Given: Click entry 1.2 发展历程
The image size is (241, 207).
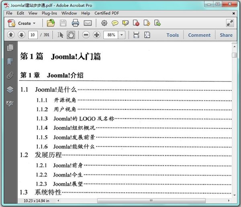Looking at the screenshot, I should point(41,155).
